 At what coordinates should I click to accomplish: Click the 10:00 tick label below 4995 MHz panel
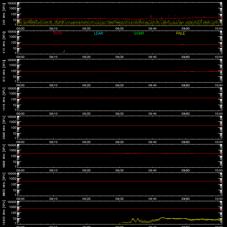click(x=218, y=171)
